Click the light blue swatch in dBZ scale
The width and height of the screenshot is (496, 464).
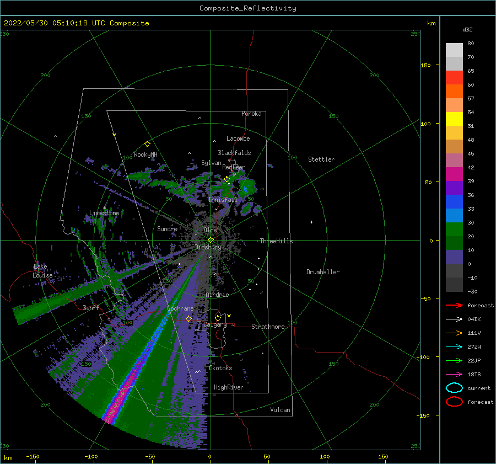[454, 215]
